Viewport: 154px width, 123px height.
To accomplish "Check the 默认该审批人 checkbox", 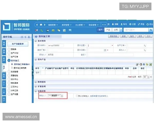I will [77, 96].
